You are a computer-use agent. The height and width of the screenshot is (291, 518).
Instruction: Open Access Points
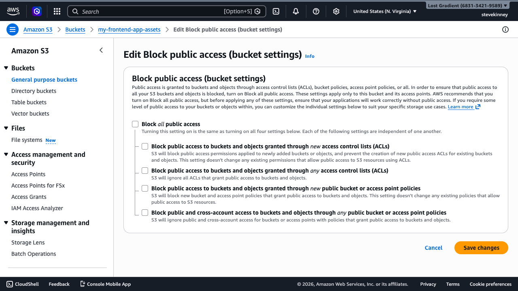point(28,174)
